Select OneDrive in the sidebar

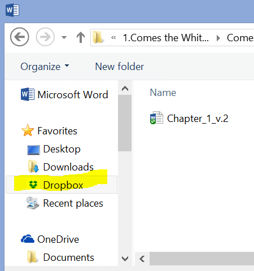point(50,239)
